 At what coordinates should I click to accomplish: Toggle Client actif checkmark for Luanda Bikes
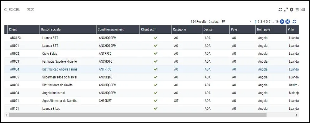(x=156, y=108)
